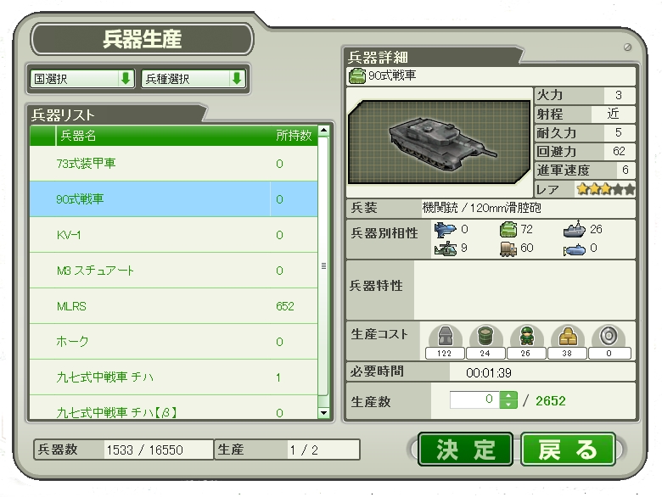Open the 兵種選択 unit type dropdown

[194, 79]
